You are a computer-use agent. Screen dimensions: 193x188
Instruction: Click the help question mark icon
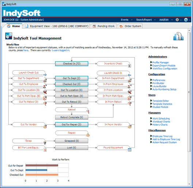186,20
